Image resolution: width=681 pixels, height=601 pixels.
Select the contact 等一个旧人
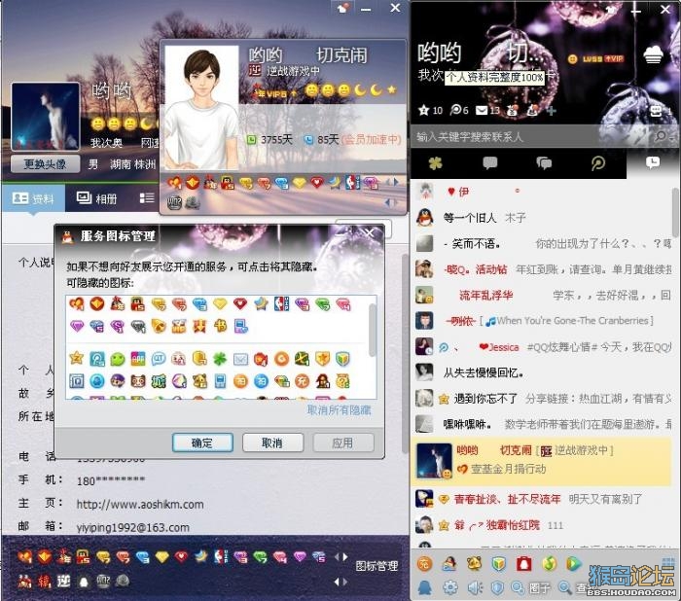(x=542, y=217)
